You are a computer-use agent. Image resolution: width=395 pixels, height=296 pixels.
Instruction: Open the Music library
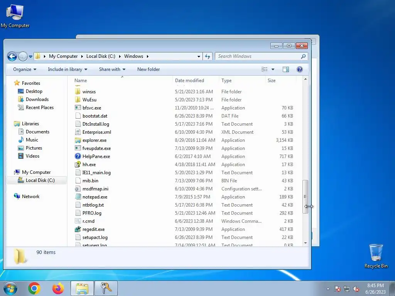(x=28, y=140)
